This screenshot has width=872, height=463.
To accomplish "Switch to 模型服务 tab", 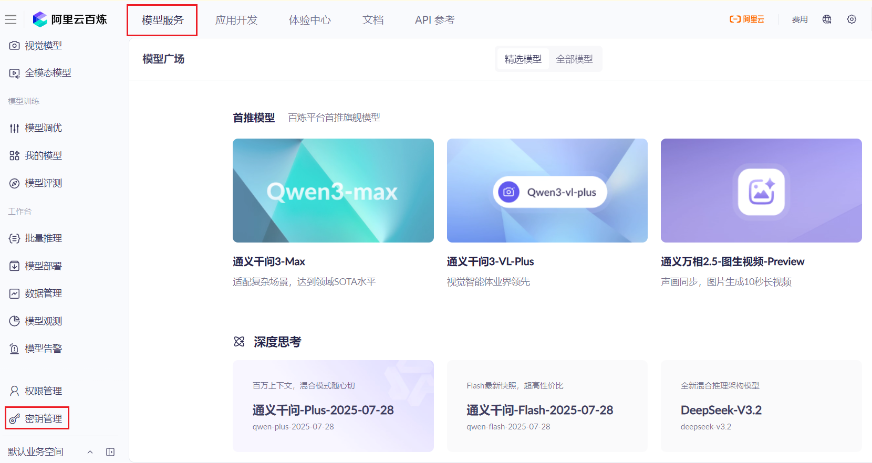I will [x=162, y=20].
